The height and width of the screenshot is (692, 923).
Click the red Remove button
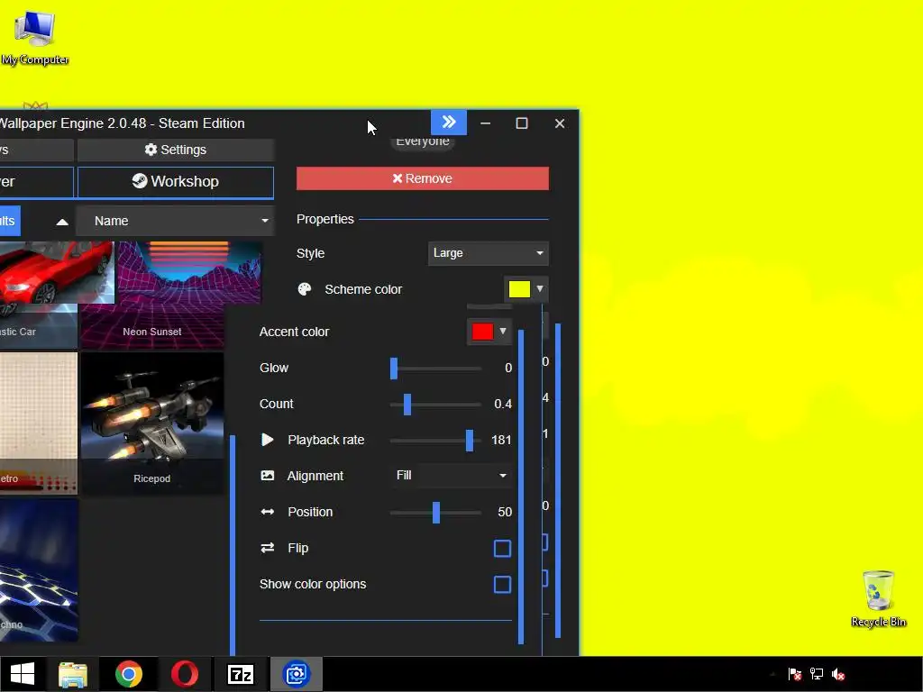click(x=422, y=178)
